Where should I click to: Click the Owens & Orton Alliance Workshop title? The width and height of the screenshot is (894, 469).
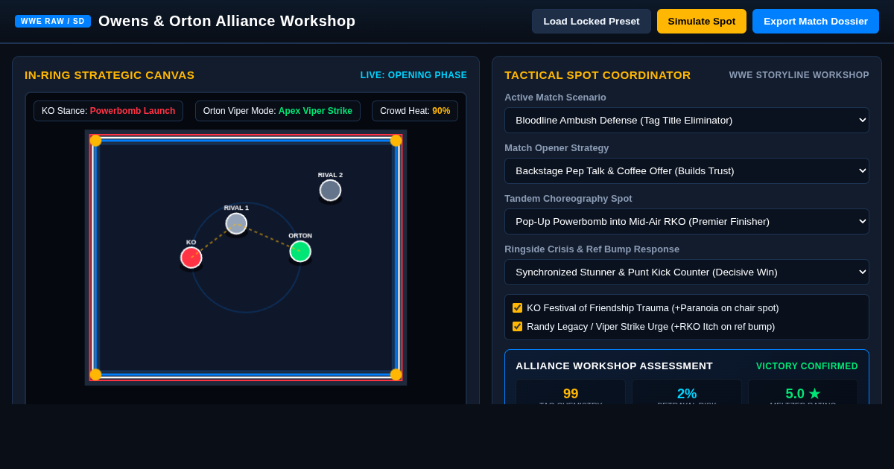[x=227, y=21]
